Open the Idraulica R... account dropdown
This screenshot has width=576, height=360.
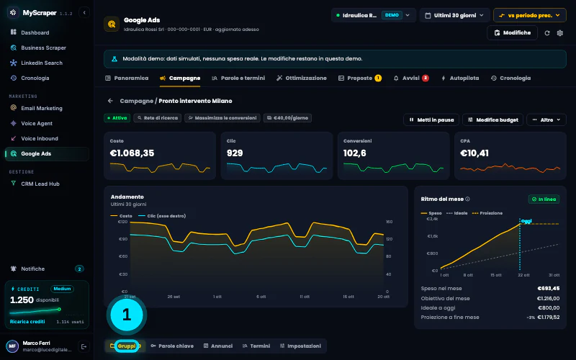coord(373,15)
